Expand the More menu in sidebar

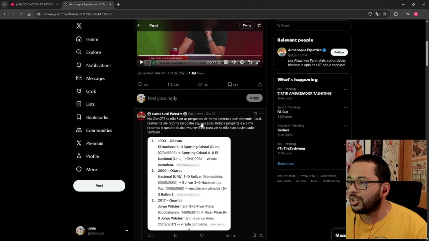(86, 169)
